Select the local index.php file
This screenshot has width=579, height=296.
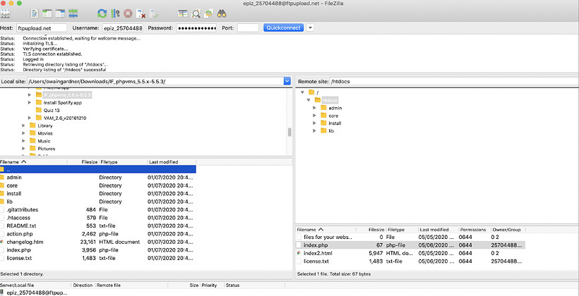[98, 250]
